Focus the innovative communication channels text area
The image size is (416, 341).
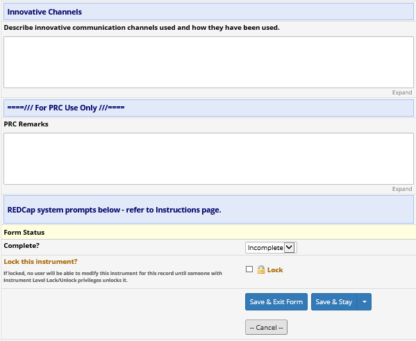pyautogui.click(x=208, y=62)
